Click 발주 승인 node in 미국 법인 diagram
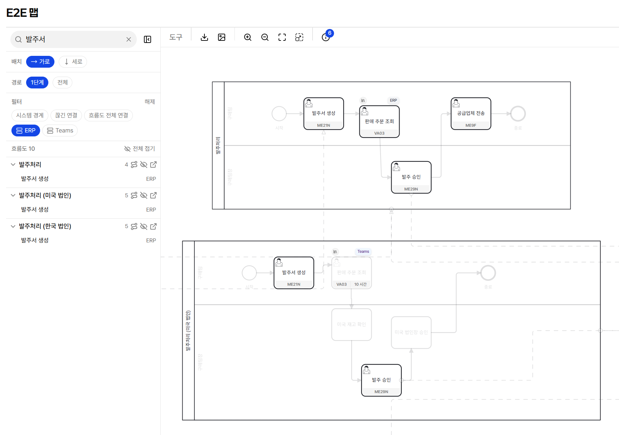 click(x=382, y=380)
